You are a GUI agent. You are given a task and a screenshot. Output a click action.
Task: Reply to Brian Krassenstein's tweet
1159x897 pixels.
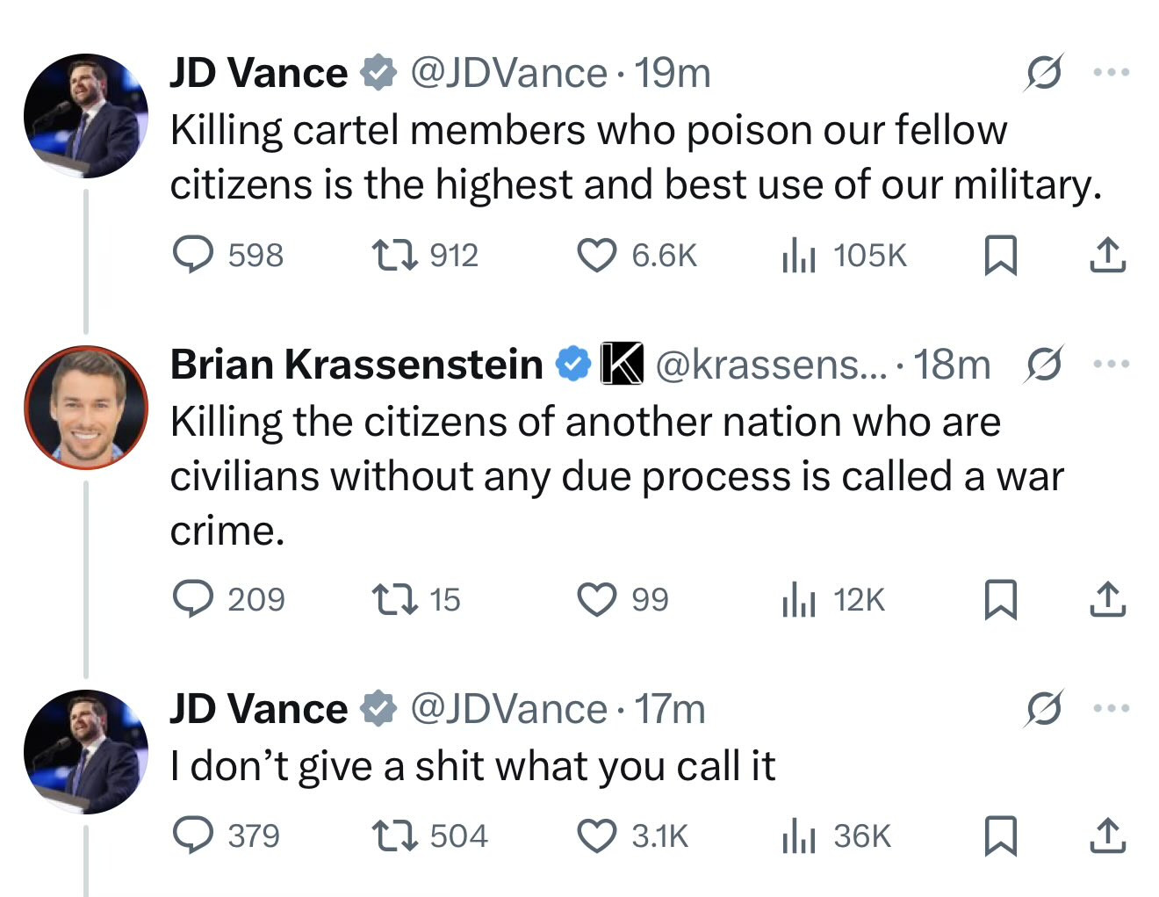(x=192, y=599)
